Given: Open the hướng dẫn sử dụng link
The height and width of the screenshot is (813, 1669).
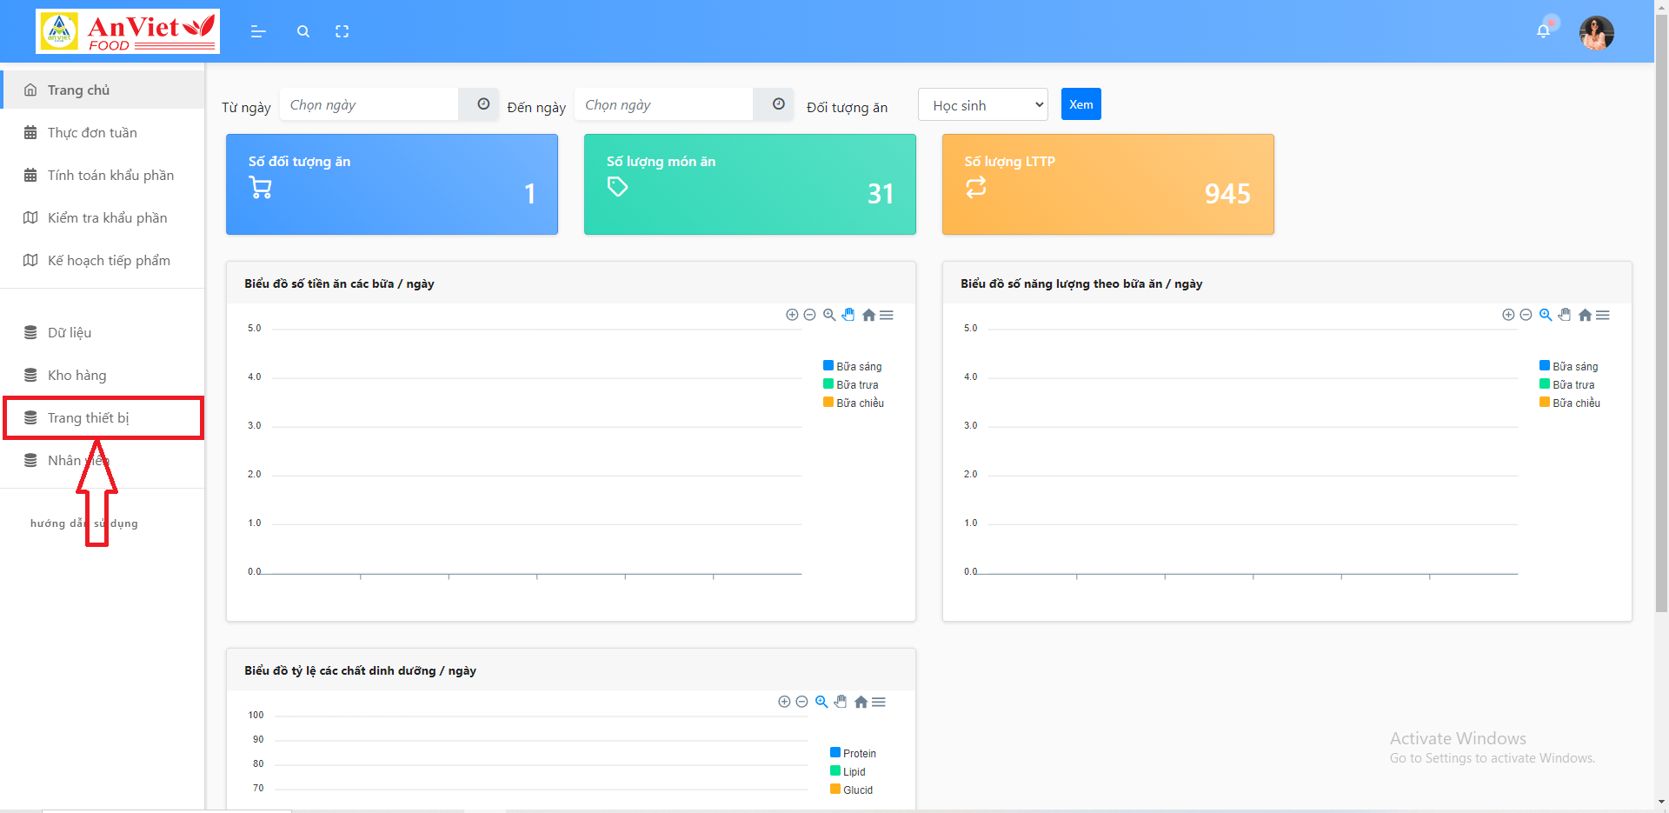Looking at the screenshot, I should [83, 523].
